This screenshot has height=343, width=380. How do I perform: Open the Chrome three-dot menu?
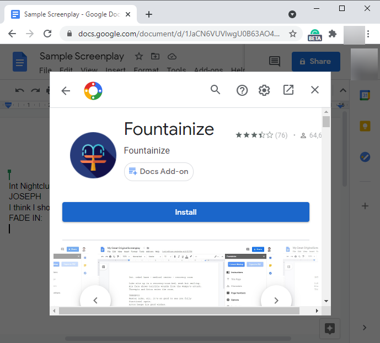368,34
